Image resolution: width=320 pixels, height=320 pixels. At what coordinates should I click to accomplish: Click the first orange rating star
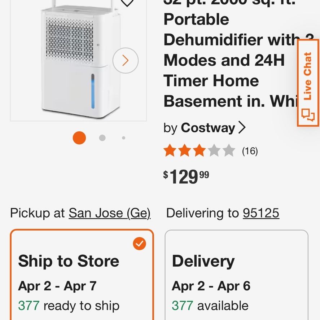tap(170, 150)
